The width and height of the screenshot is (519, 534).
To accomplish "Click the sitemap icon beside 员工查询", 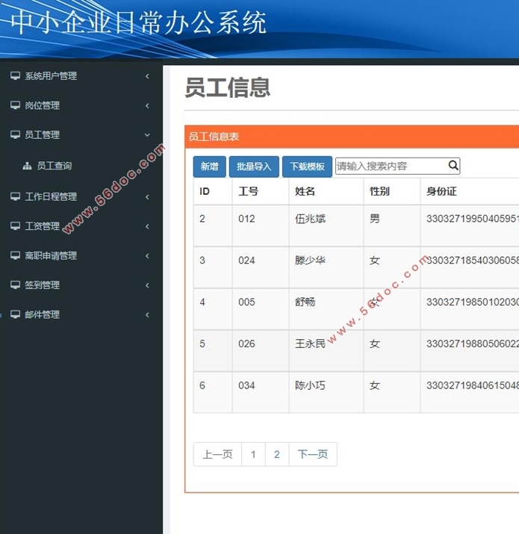I will [x=28, y=167].
